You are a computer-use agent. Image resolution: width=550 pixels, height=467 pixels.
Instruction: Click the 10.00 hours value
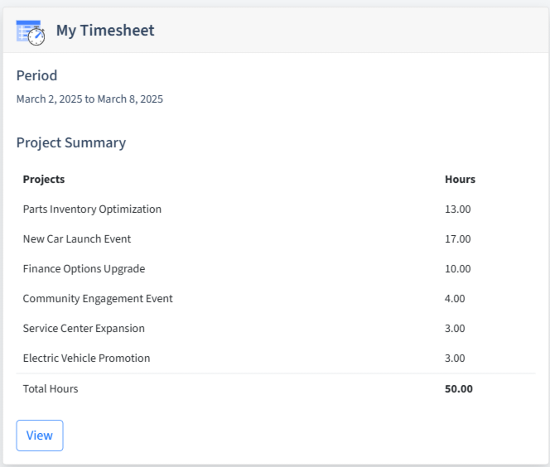point(458,269)
